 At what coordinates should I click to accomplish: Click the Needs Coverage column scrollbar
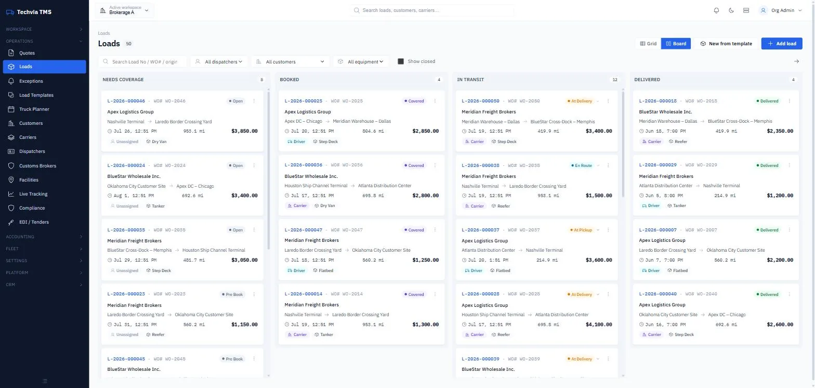pos(269,170)
